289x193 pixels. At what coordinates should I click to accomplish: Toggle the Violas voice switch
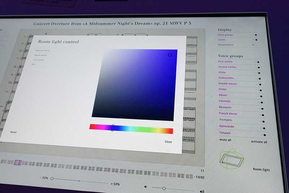(x=258, y=73)
